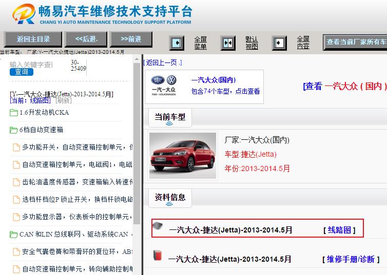Select the 全屏内容 label

(303, 43)
